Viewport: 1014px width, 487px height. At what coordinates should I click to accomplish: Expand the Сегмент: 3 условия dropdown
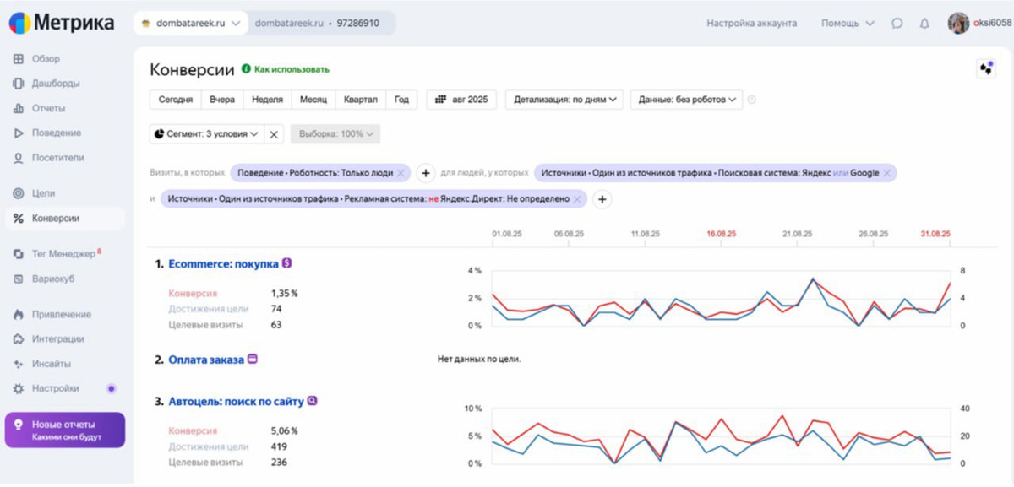pyautogui.click(x=207, y=134)
